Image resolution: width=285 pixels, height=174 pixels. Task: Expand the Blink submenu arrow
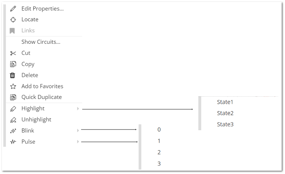click(78, 131)
